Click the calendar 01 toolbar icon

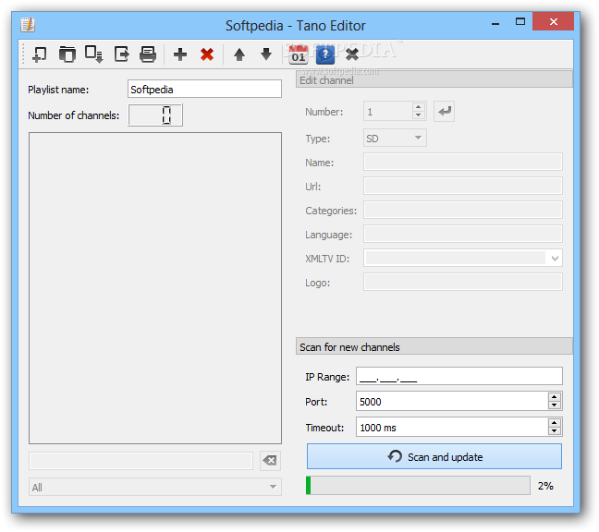298,54
